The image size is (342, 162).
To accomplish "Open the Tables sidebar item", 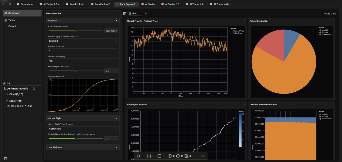I will click(x=12, y=20).
